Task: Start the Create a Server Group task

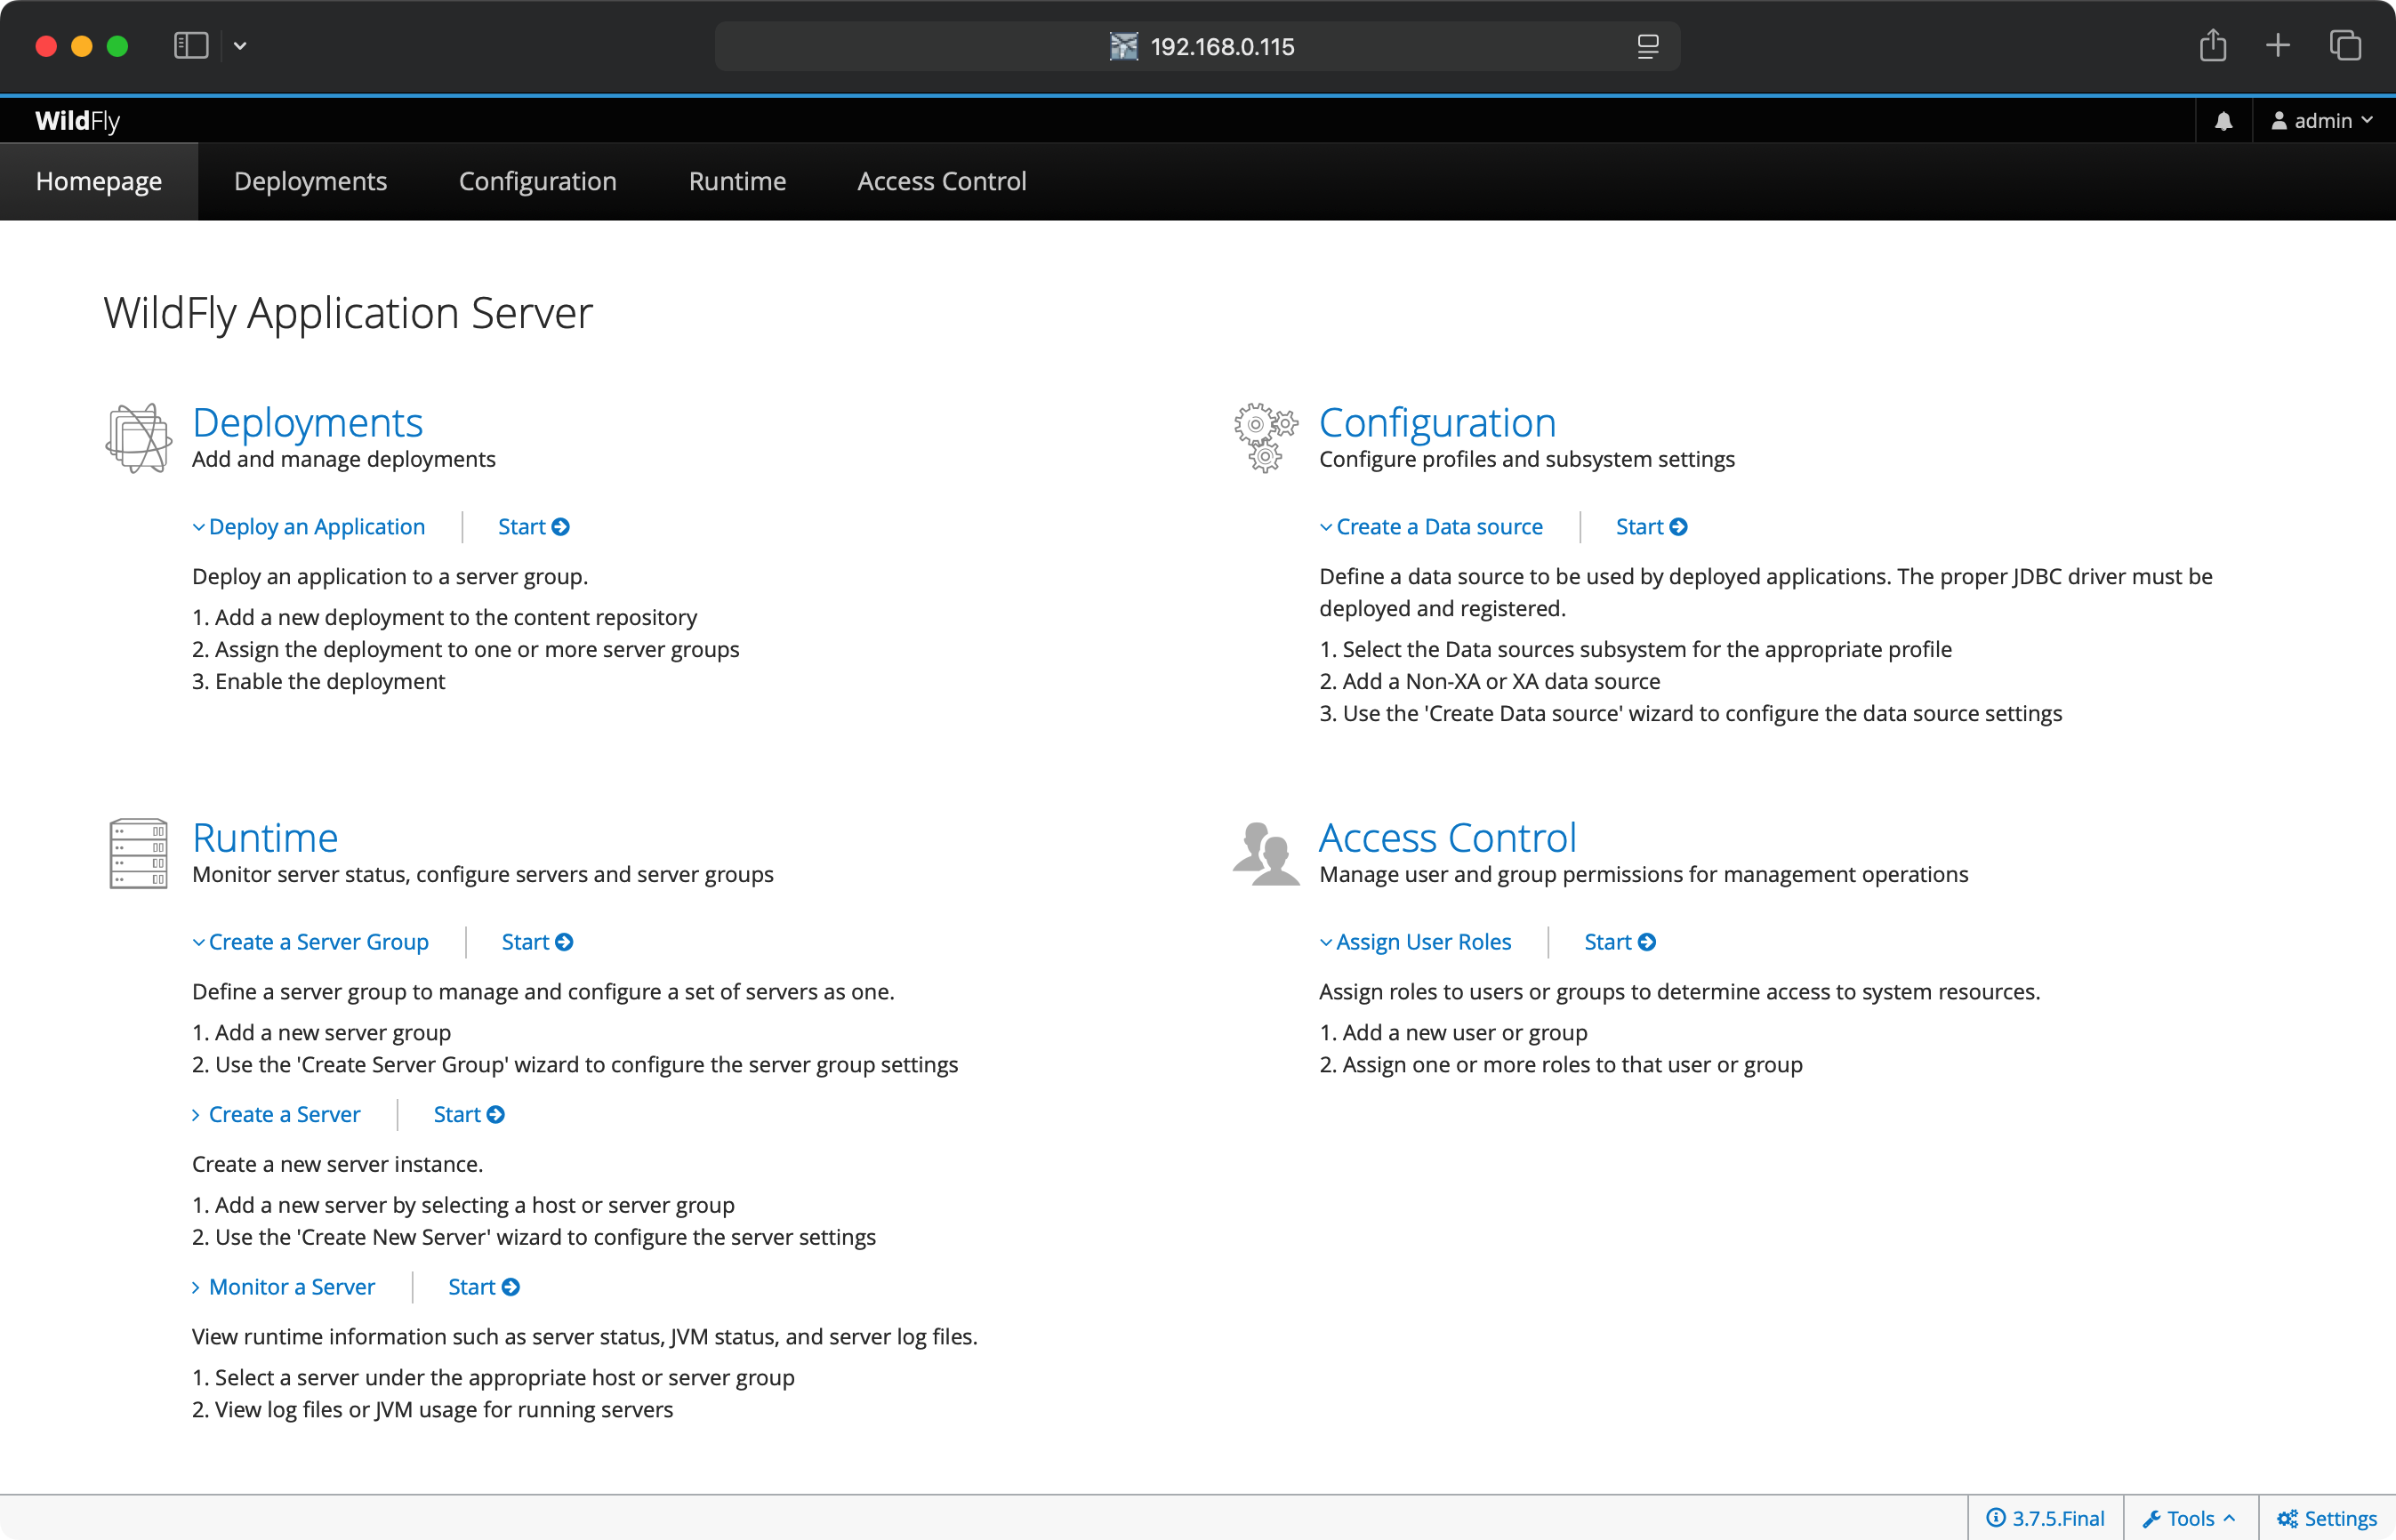Action: click(537, 942)
